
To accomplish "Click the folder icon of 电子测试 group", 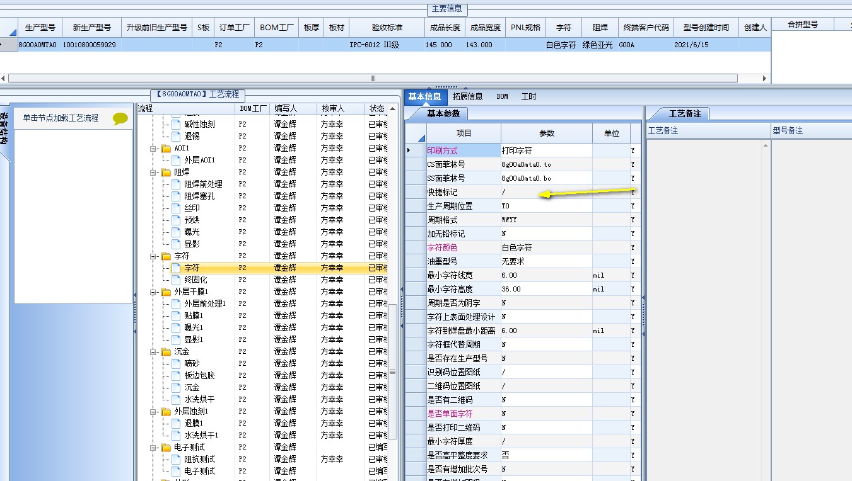I will [x=166, y=447].
